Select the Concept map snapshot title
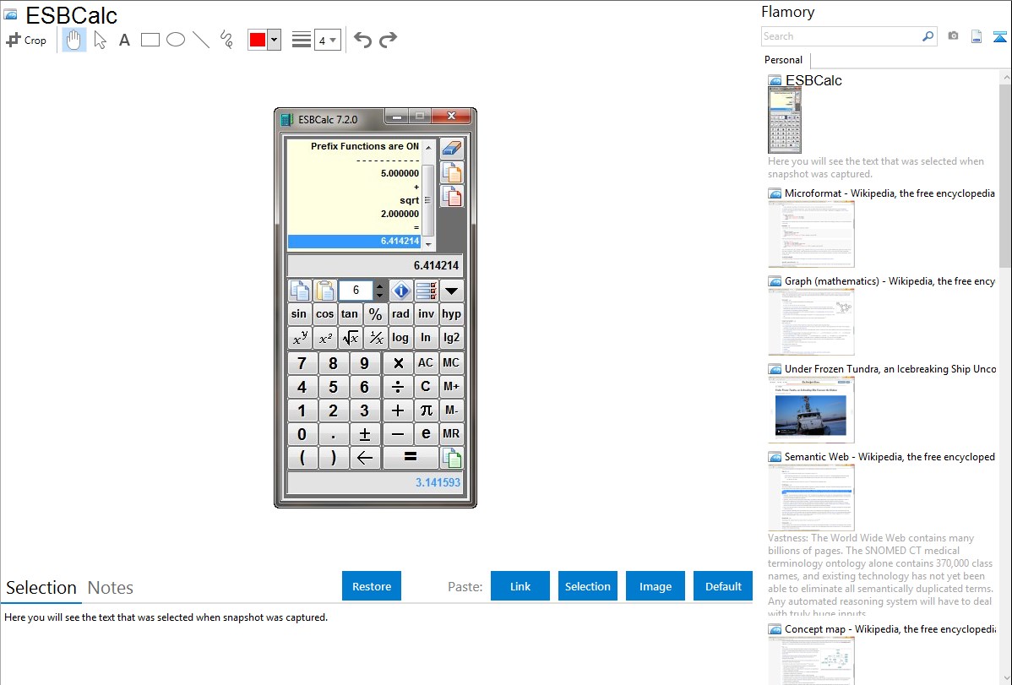 tap(890, 628)
